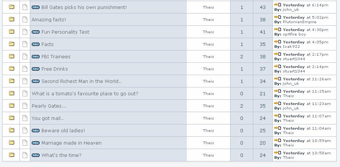Viewport: 340px width, 167px height.
Task: Open the Beware old ladies! thread
Action: pos(63,130)
